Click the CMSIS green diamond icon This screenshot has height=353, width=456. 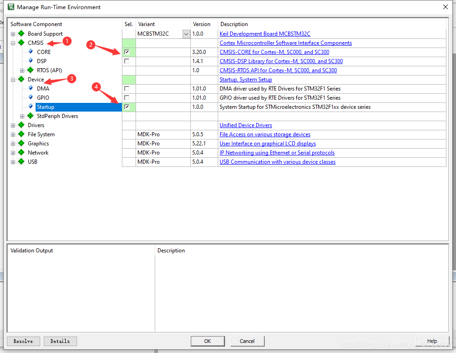[21, 43]
